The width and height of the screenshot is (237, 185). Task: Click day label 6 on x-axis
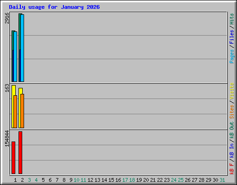tap(50, 180)
